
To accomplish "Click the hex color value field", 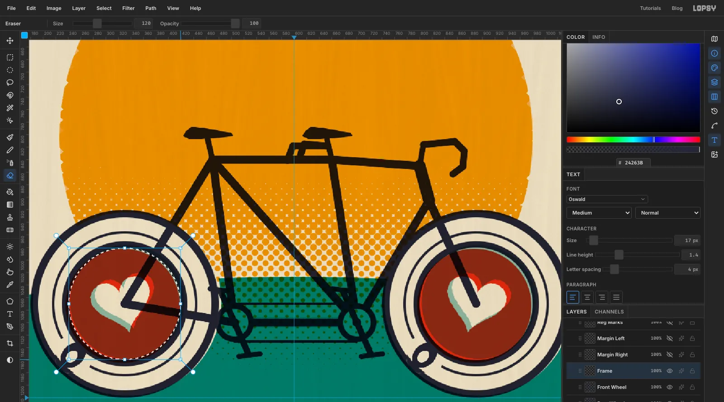I will [x=633, y=163].
